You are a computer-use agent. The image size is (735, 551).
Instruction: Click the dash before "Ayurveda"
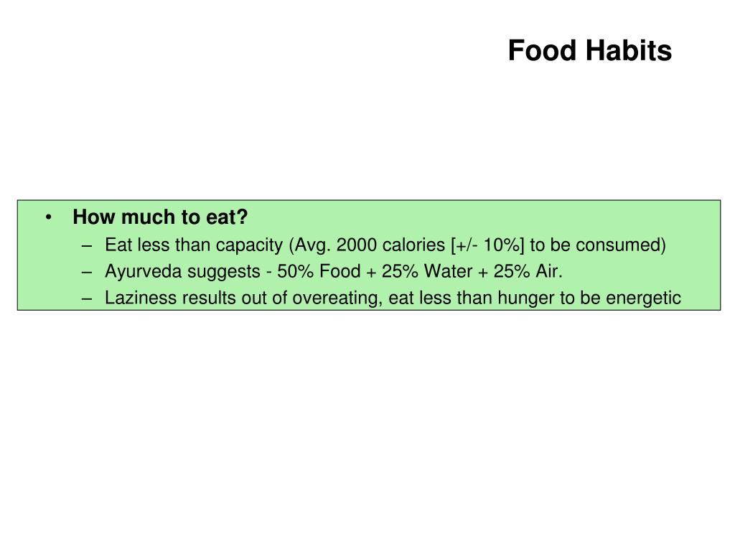[86, 272]
